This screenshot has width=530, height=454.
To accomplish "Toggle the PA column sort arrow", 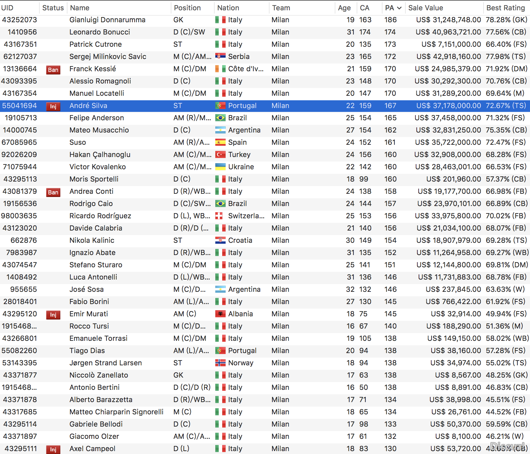I will coord(399,8).
